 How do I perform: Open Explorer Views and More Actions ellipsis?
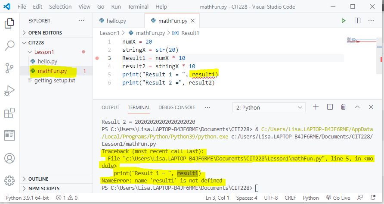81,21
